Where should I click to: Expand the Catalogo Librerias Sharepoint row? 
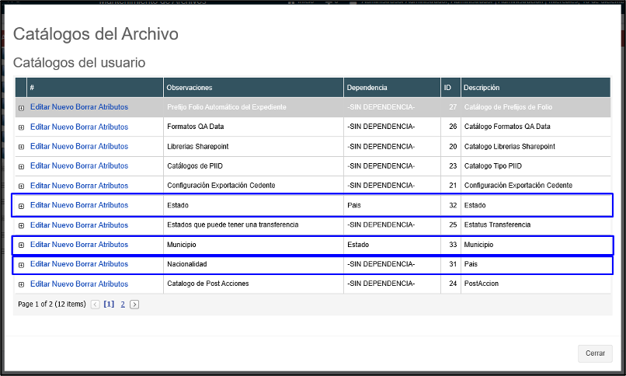[x=21, y=147]
